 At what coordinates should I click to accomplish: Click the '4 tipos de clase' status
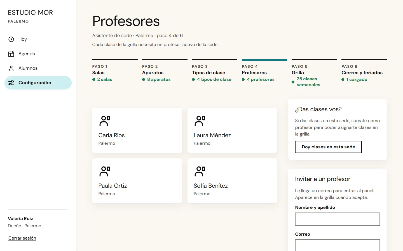214,79
